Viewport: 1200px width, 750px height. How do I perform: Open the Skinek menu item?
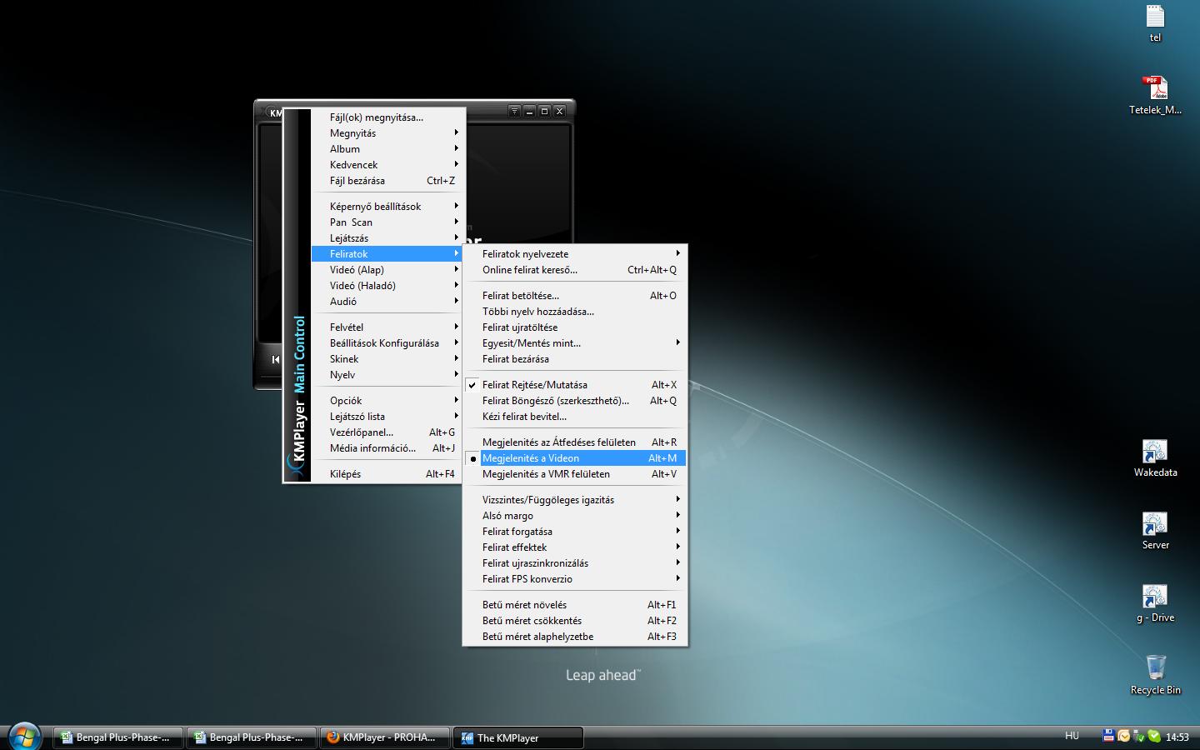pos(387,359)
